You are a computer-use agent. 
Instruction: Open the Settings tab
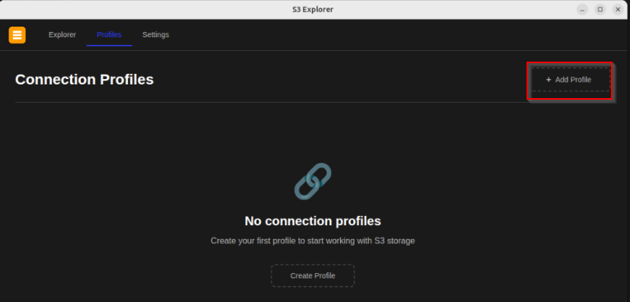pos(155,35)
